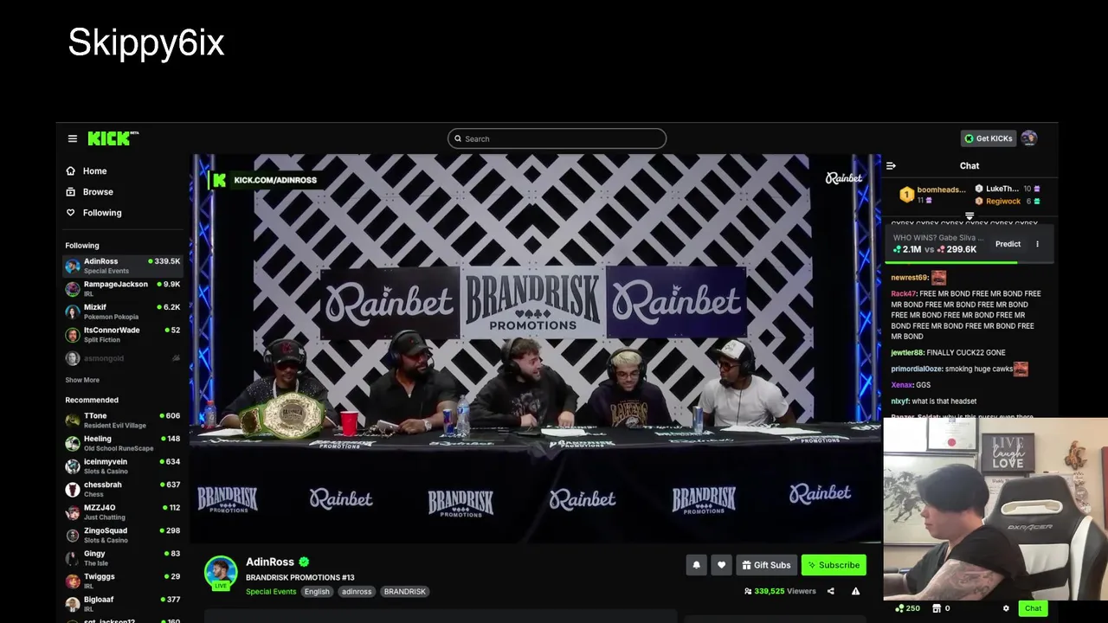Collapse chat with the arrow icon
1108x623 pixels.
891,166
